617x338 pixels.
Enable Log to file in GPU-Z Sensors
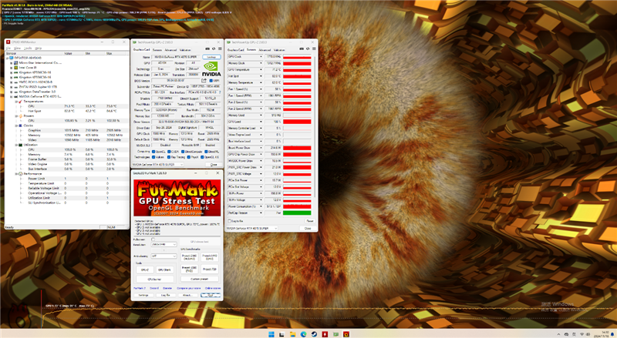tap(230, 221)
